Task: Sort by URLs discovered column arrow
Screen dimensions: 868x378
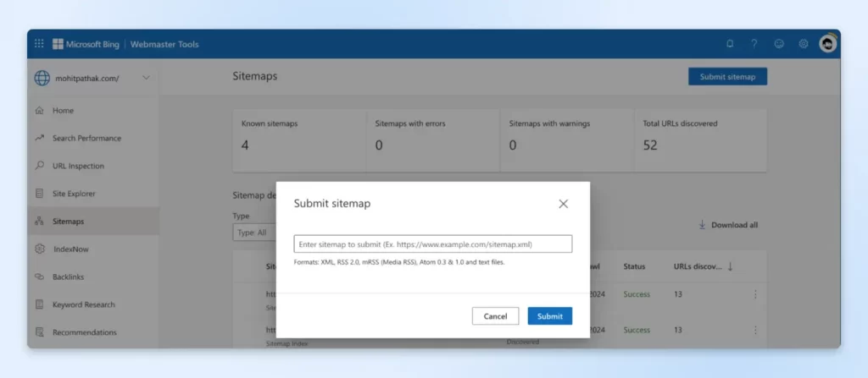Action: pos(730,266)
